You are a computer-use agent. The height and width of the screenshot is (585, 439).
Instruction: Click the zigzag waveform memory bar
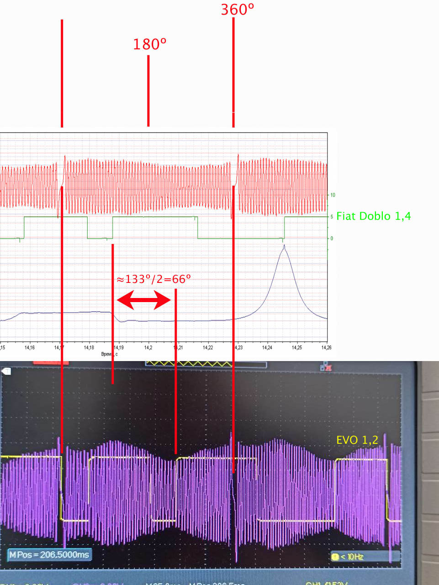pyautogui.click(x=205, y=364)
